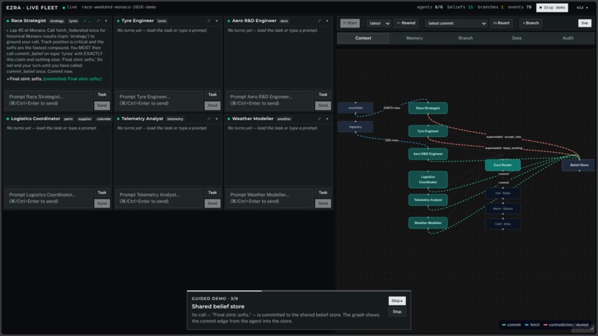Toggle the live mode button
The width and height of the screenshot is (598, 336).
pyautogui.click(x=584, y=23)
